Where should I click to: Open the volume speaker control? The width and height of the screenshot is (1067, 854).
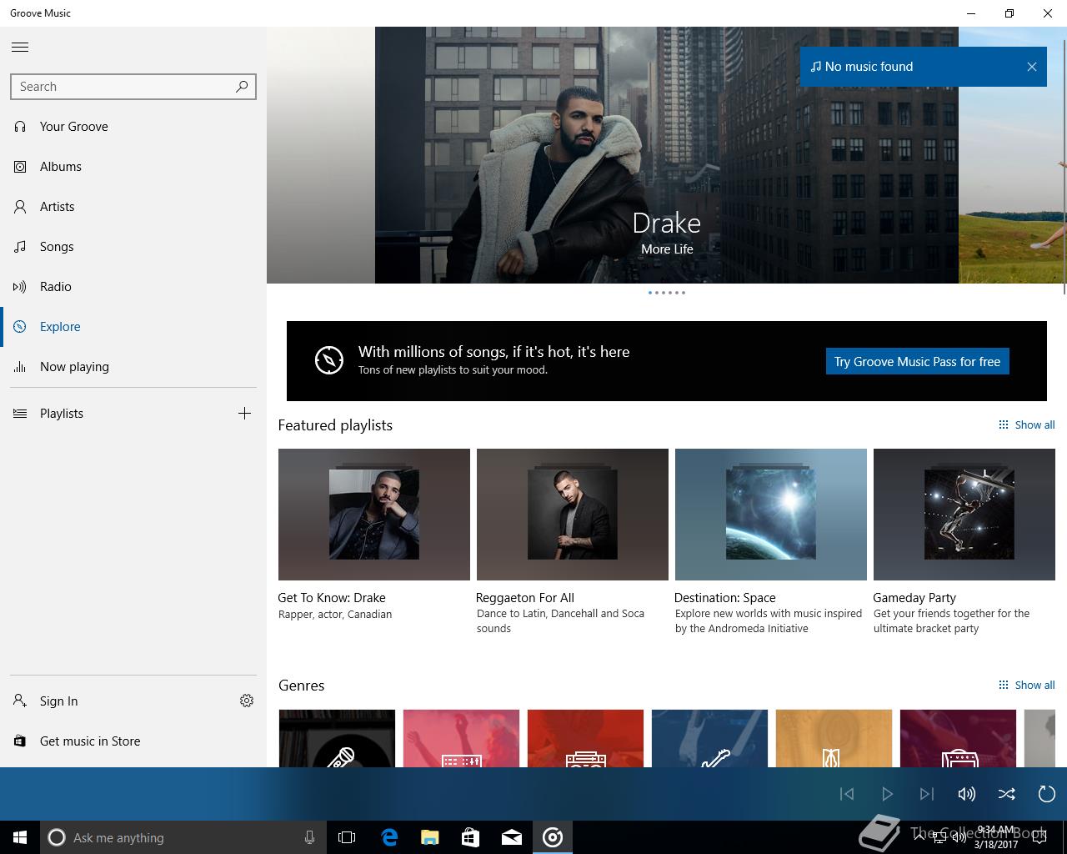967,794
